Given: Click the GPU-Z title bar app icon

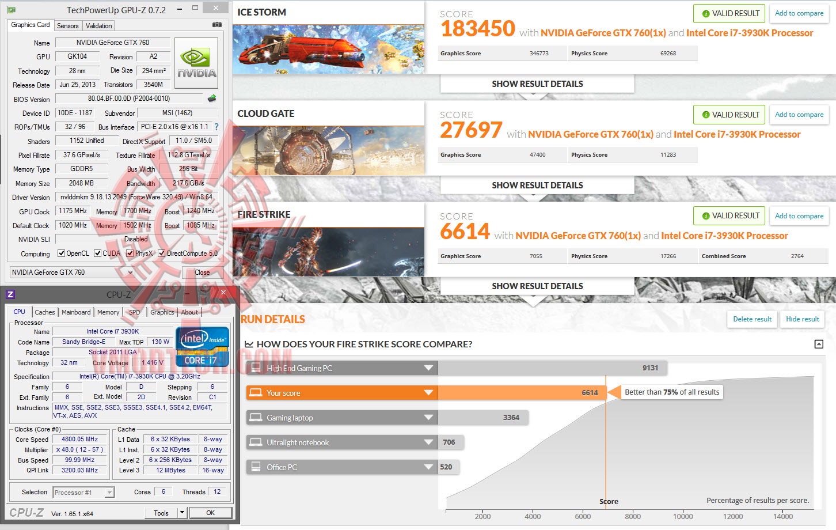Looking at the screenshot, I should tap(12, 10).
